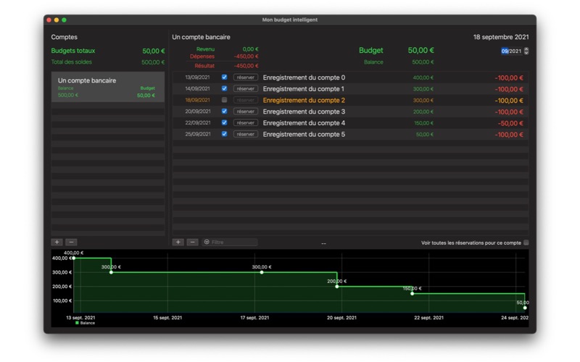
Task: Click the large Budget 50,00 € value
Action: click(421, 50)
